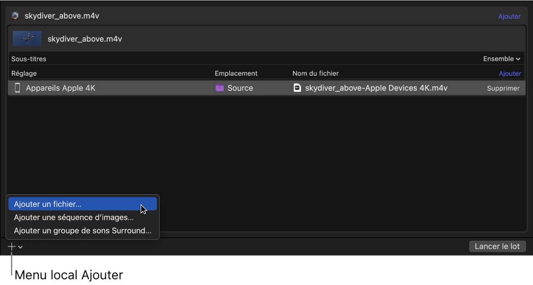
Task: Expand the chevron next to the plus button
Action: [21, 247]
